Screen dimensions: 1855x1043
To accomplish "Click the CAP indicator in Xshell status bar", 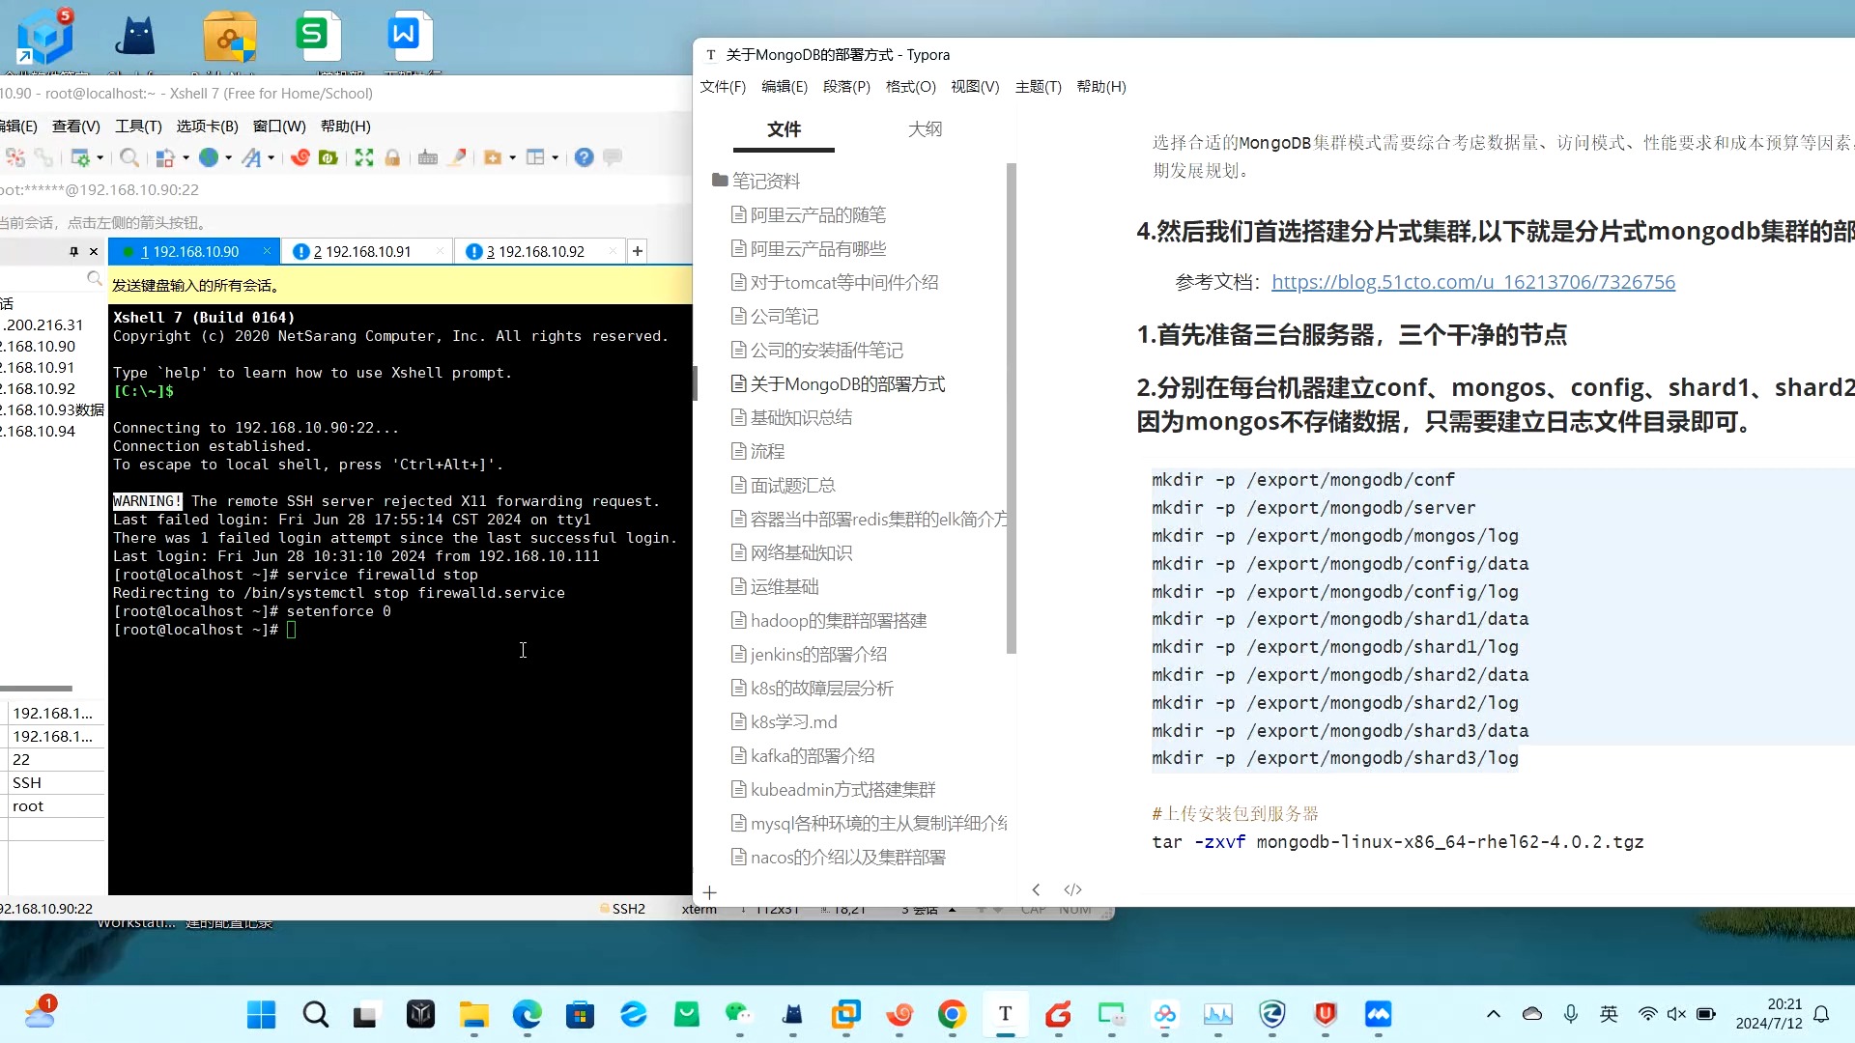I will tap(1034, 909).
